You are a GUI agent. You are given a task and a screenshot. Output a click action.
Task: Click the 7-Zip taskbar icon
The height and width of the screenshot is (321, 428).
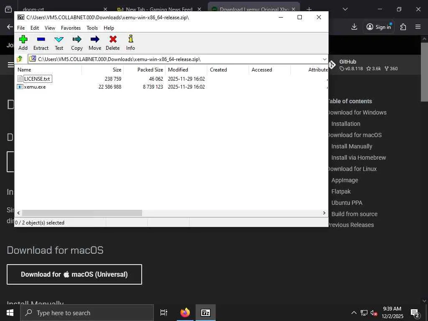pyautogui.click(x=206, y=313)
